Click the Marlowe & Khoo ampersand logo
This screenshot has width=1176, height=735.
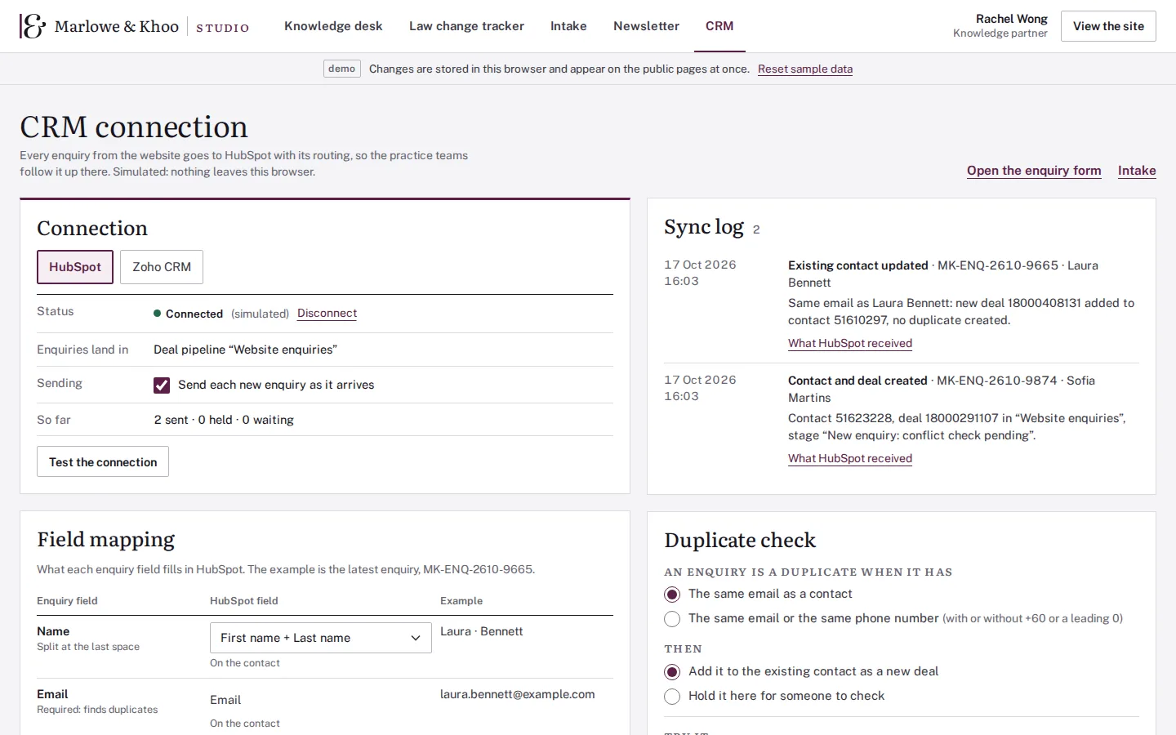(x=33, y=26)
